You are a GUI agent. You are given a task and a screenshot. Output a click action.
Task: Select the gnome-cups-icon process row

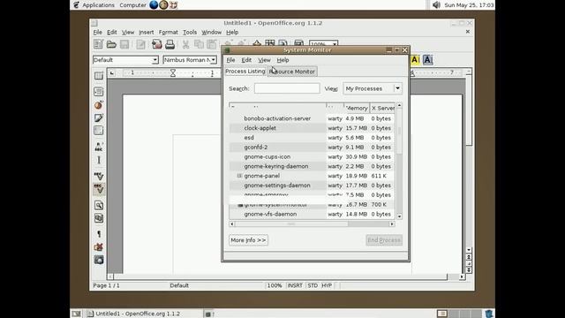[312, 157]
